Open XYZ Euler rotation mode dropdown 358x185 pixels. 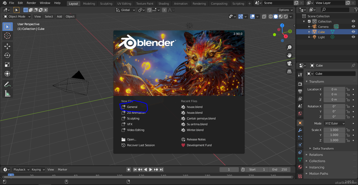334,123
